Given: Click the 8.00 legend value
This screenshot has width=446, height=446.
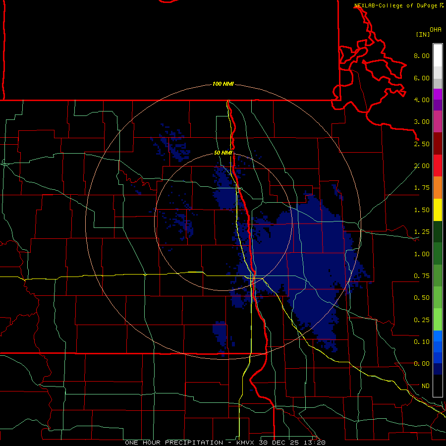Looking at the screenshot, I should coord(422,56).
